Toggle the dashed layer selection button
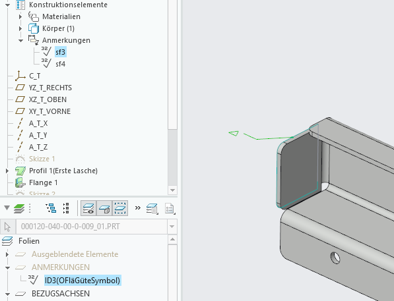The width and height of the screenshot is (394, 301). coord(120,208)
